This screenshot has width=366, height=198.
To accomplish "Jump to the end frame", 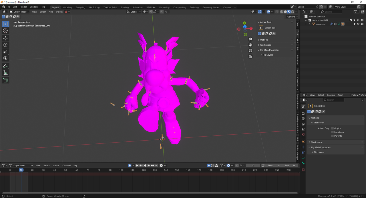I will coord(156,165).
